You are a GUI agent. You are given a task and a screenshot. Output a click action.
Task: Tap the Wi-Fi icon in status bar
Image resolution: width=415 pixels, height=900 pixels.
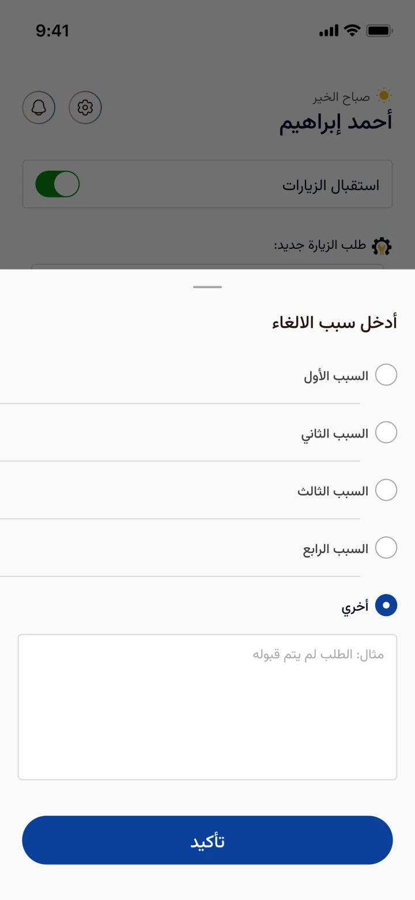coord(351,31)
